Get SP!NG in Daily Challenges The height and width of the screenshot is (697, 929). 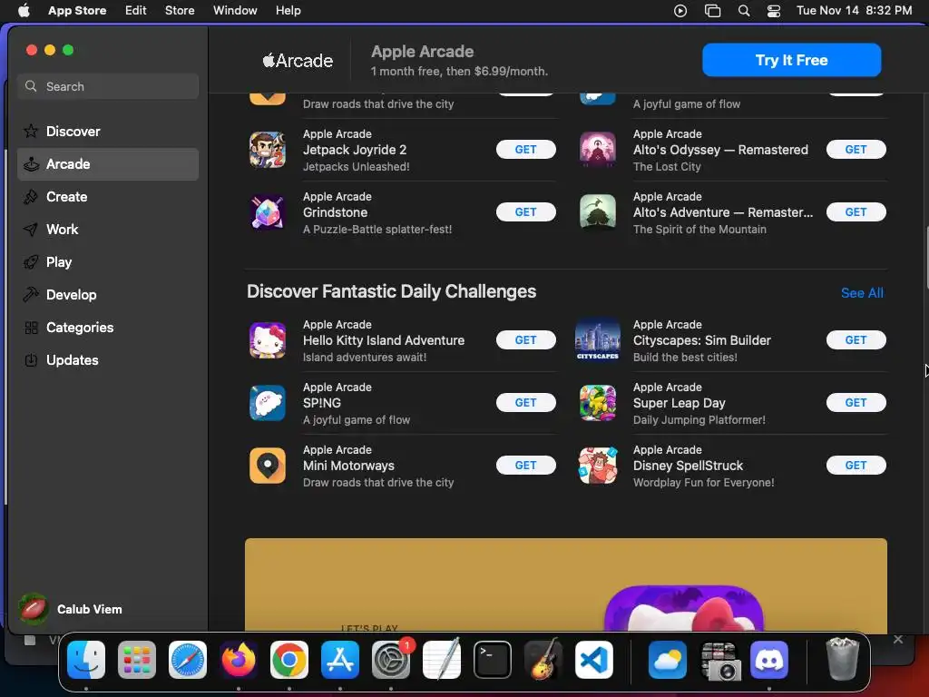[525, 402]
